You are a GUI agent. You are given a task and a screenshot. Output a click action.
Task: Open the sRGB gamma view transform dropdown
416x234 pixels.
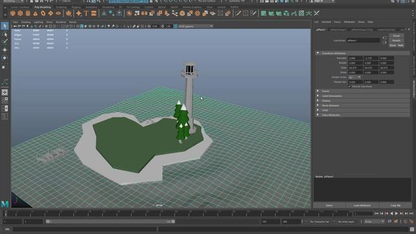coord(196,26)
